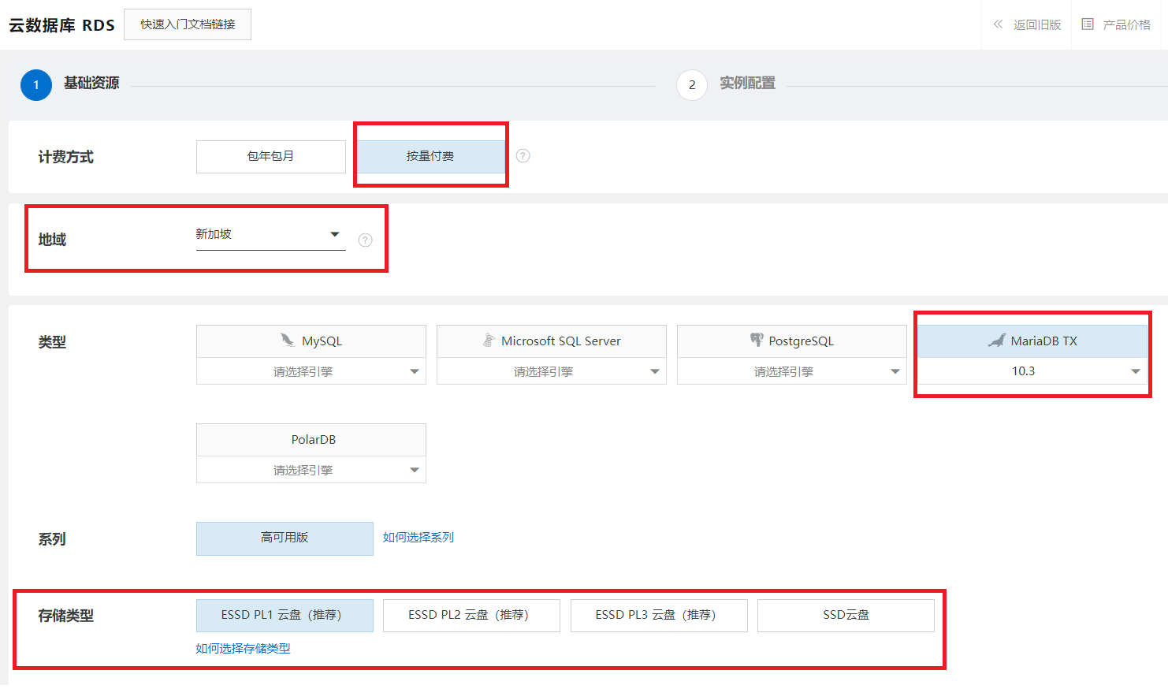Select 包年包月 billing method

[x=271, y=157]
